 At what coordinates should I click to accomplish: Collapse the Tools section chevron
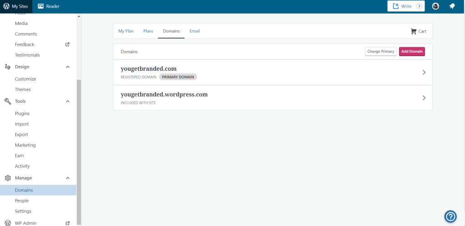tap(68, 101)
